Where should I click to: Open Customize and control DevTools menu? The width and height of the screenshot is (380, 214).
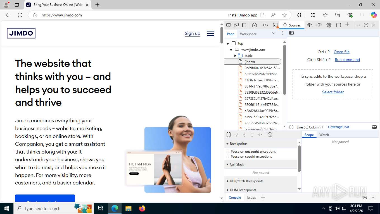pos(358,25)
